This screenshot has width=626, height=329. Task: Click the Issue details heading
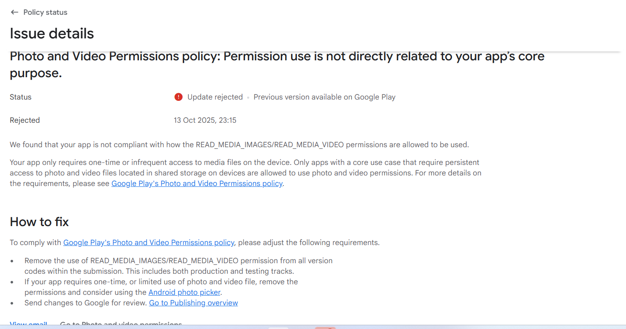(52, 33)
